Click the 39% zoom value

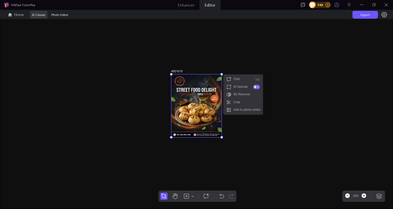point(356,196)
